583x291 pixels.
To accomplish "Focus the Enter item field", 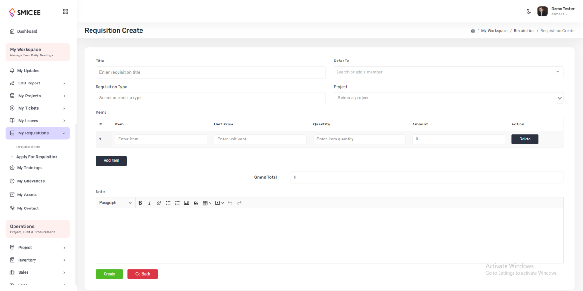I will tap(161, 139).
